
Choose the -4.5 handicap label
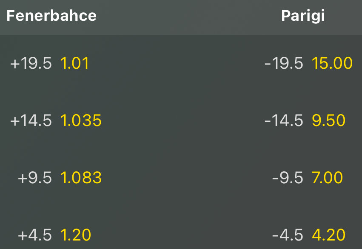point(288,235)
